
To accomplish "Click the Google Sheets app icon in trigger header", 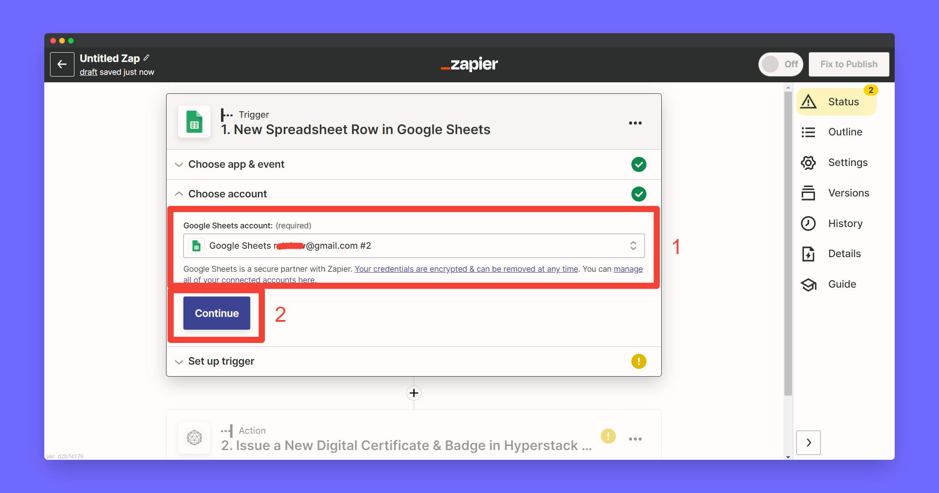I will (x=194, y=122).
